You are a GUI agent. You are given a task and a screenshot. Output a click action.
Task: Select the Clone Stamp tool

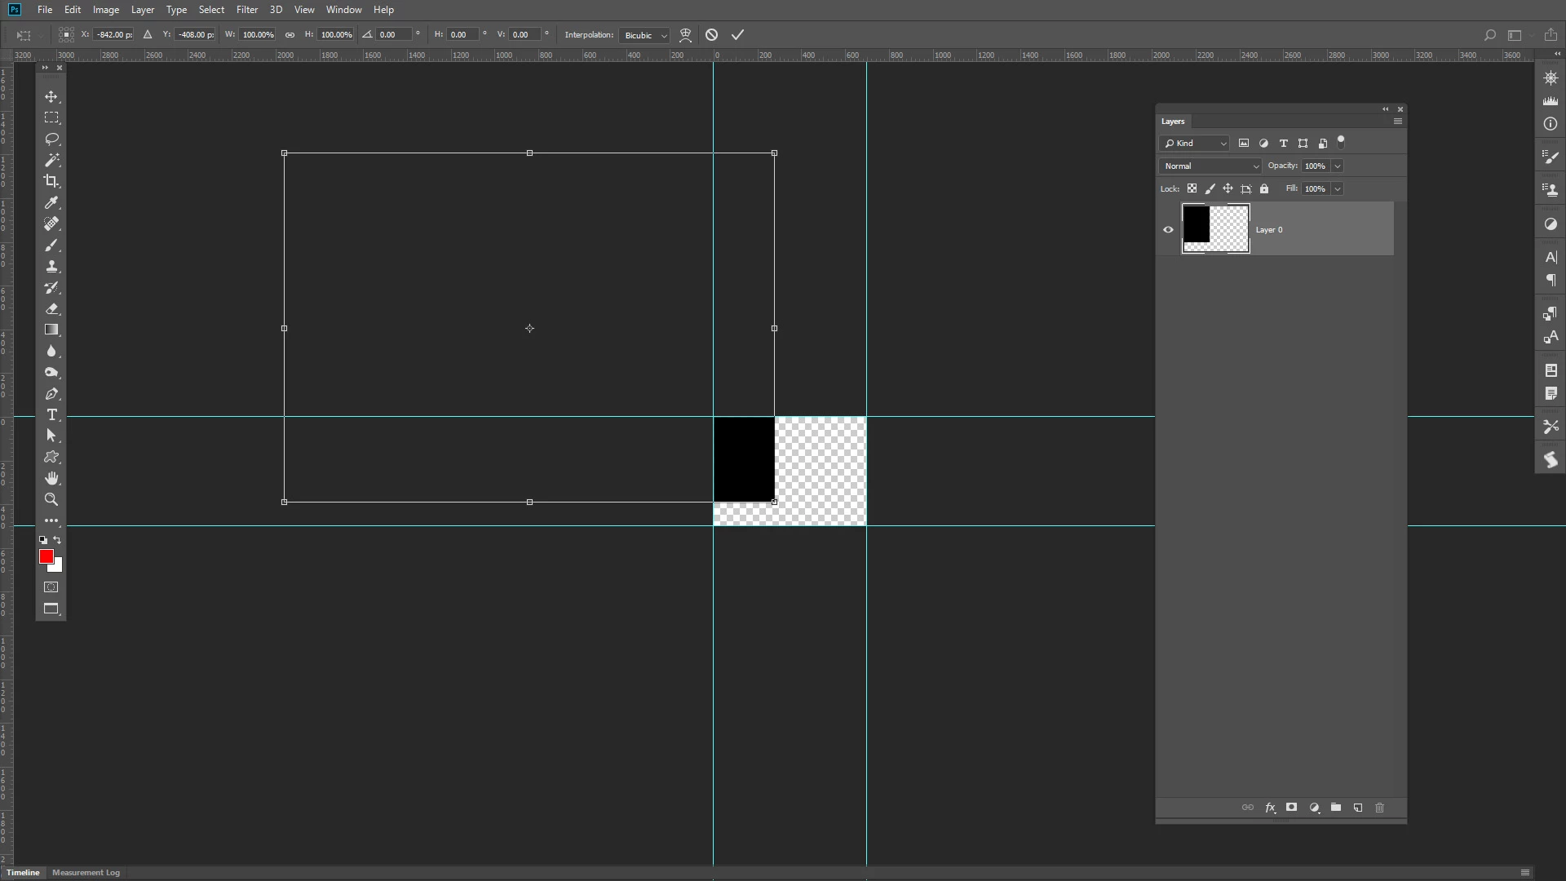pyautogui.click(x=51, y=267)
